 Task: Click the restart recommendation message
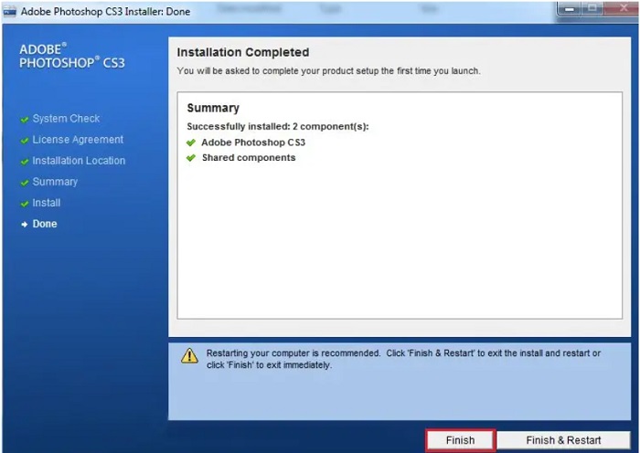(403, 359)
